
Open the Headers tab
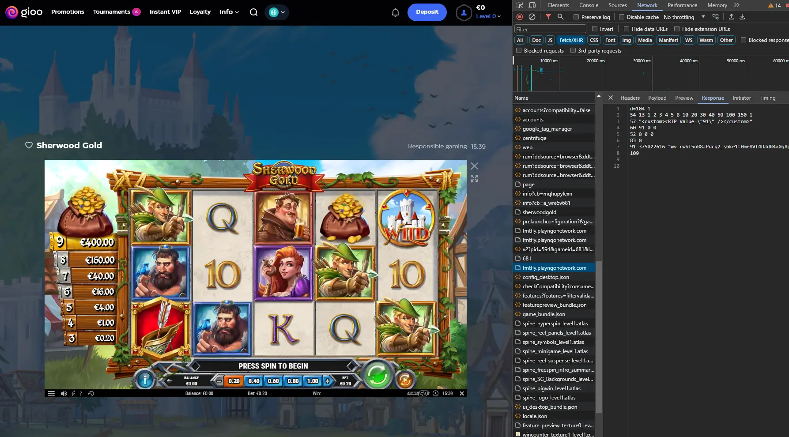(x=630, y=98)
